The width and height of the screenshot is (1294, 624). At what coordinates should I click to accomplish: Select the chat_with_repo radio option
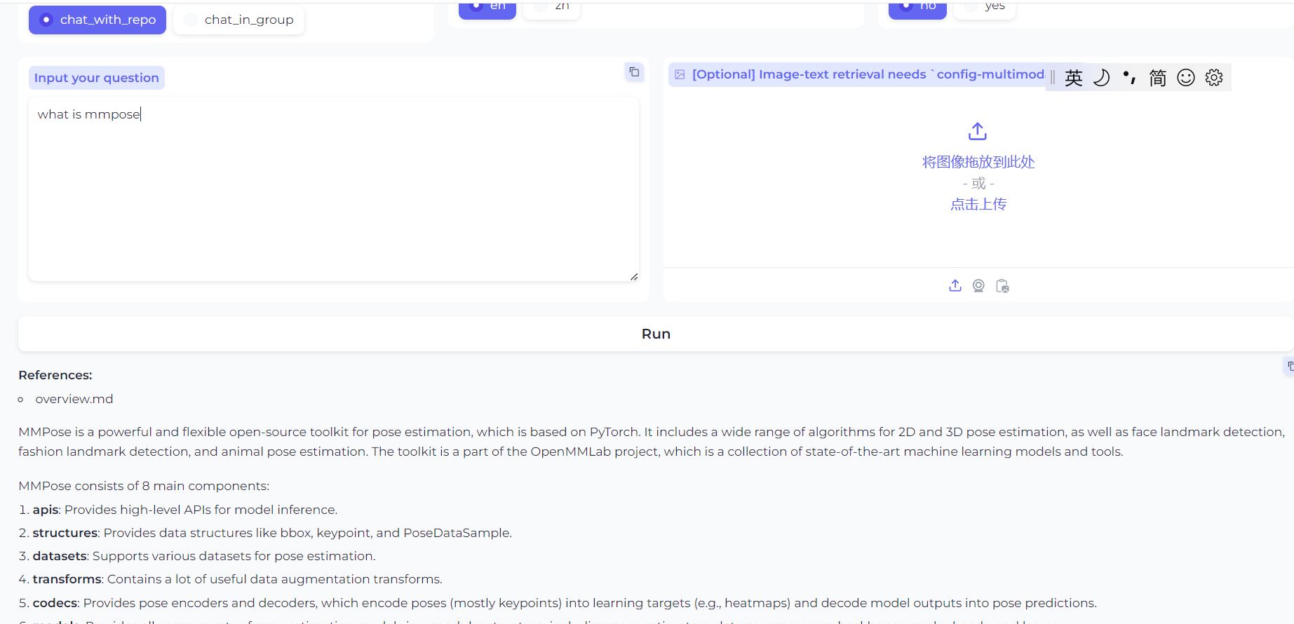tap(97, 20)
